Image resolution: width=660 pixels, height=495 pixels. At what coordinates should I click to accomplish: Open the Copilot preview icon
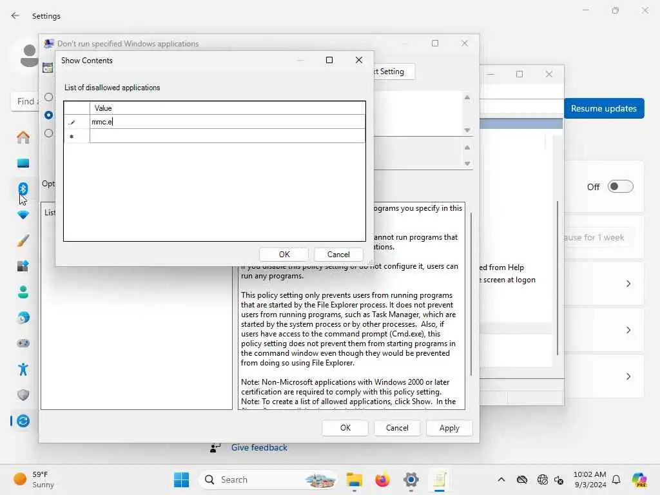coord(639,480)
